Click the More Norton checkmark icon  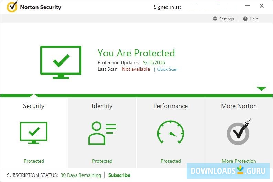point(239,133)
